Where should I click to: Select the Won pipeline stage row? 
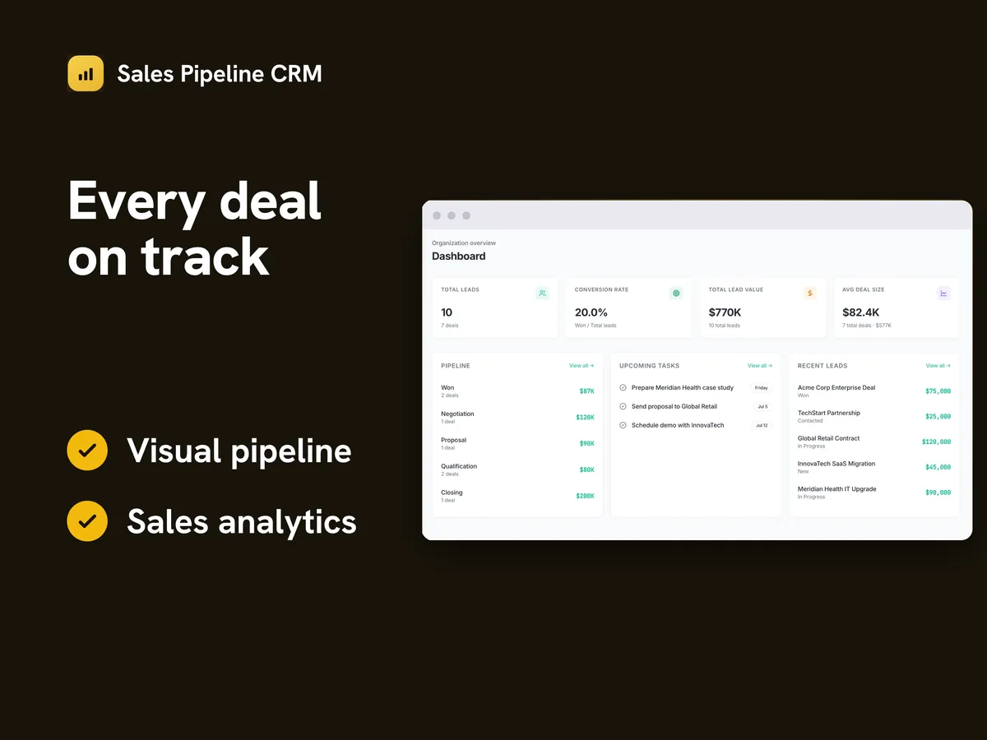517,391
